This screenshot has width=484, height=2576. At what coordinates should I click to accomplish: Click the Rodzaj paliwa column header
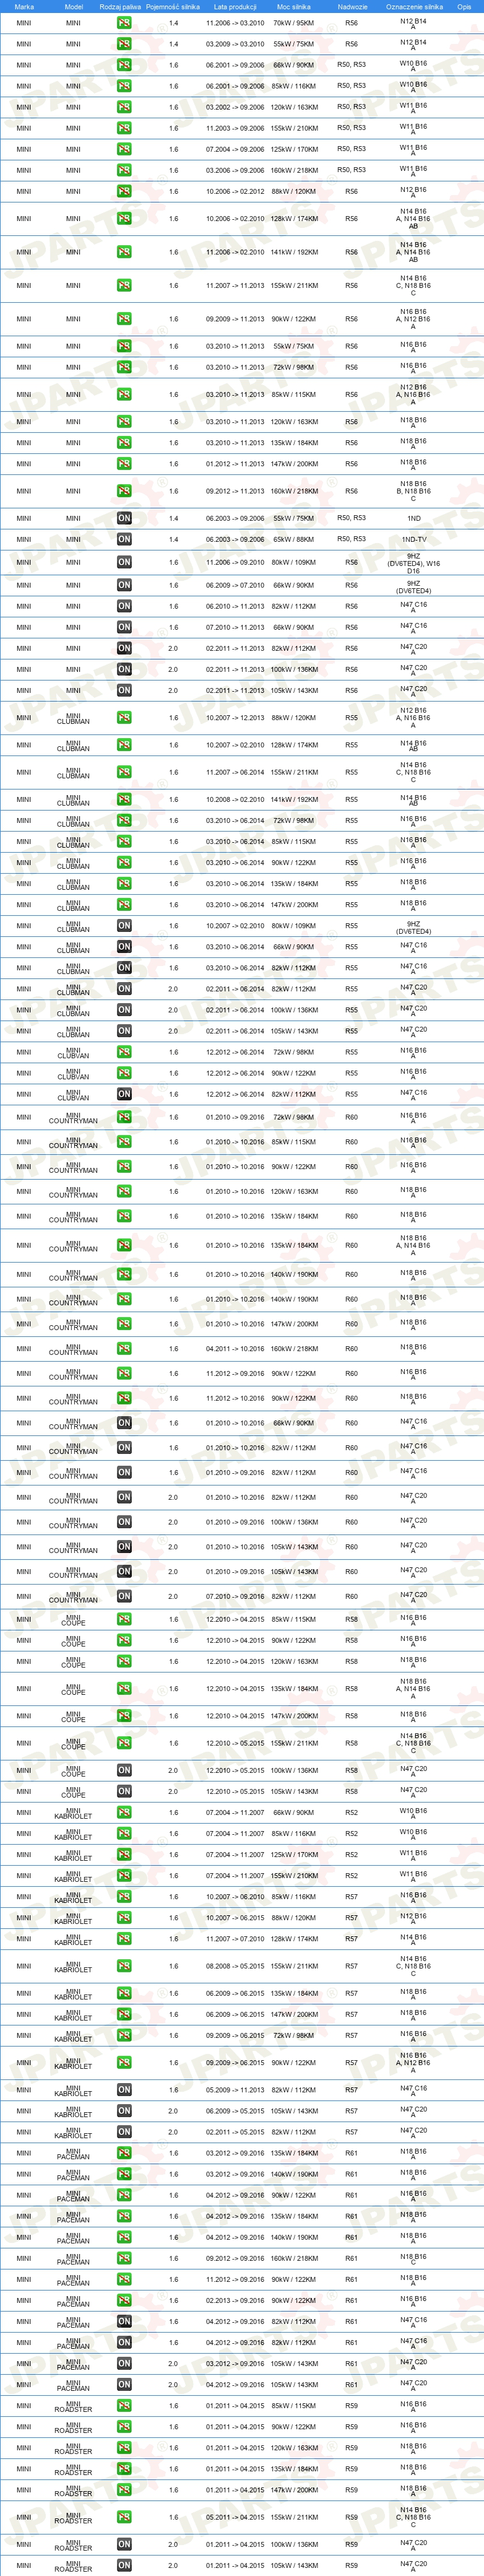pos(120,6)
